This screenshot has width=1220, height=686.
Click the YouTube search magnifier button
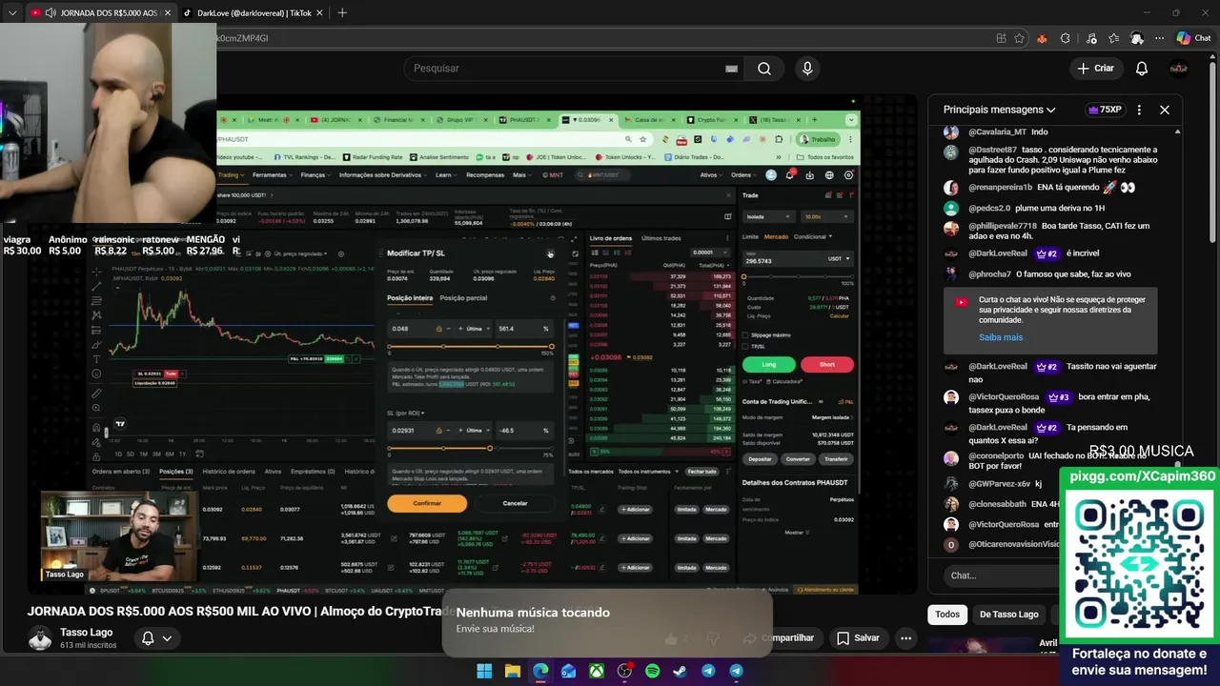[x=764, y=69]
